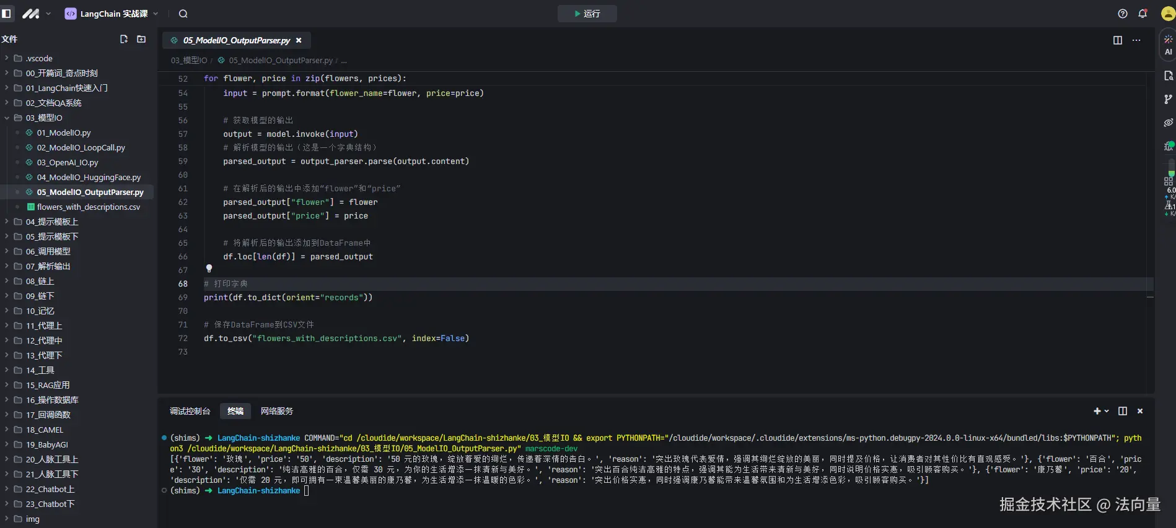Open the notifications bell
Viewport: 1176px width, 528px height.
tap(1143, 14)
